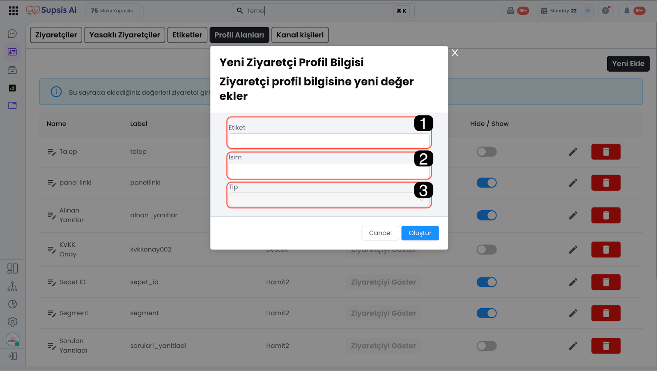Open the inbox mail icon in header

(510, 11)
